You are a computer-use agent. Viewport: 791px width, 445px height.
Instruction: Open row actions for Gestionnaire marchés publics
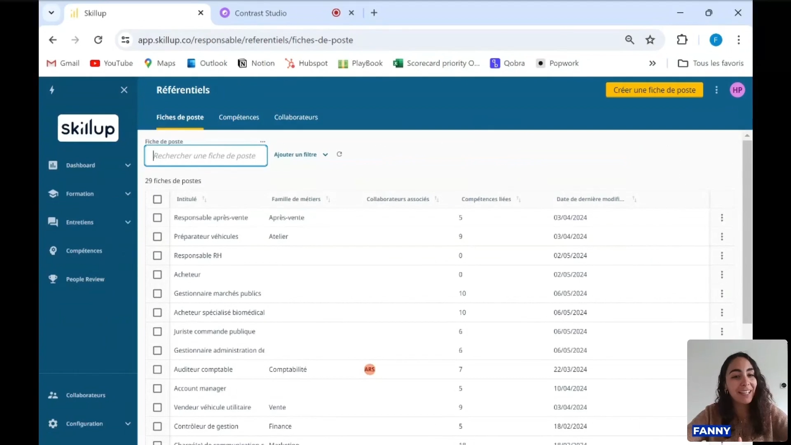click(x=722, y=293)
